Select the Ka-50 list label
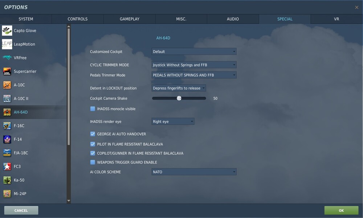The height and width of the screenshot is (218, 363). [x=19, y=180]
